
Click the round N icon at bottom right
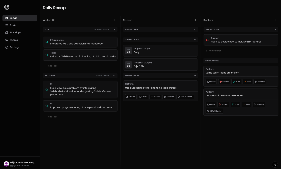point(275,164)
